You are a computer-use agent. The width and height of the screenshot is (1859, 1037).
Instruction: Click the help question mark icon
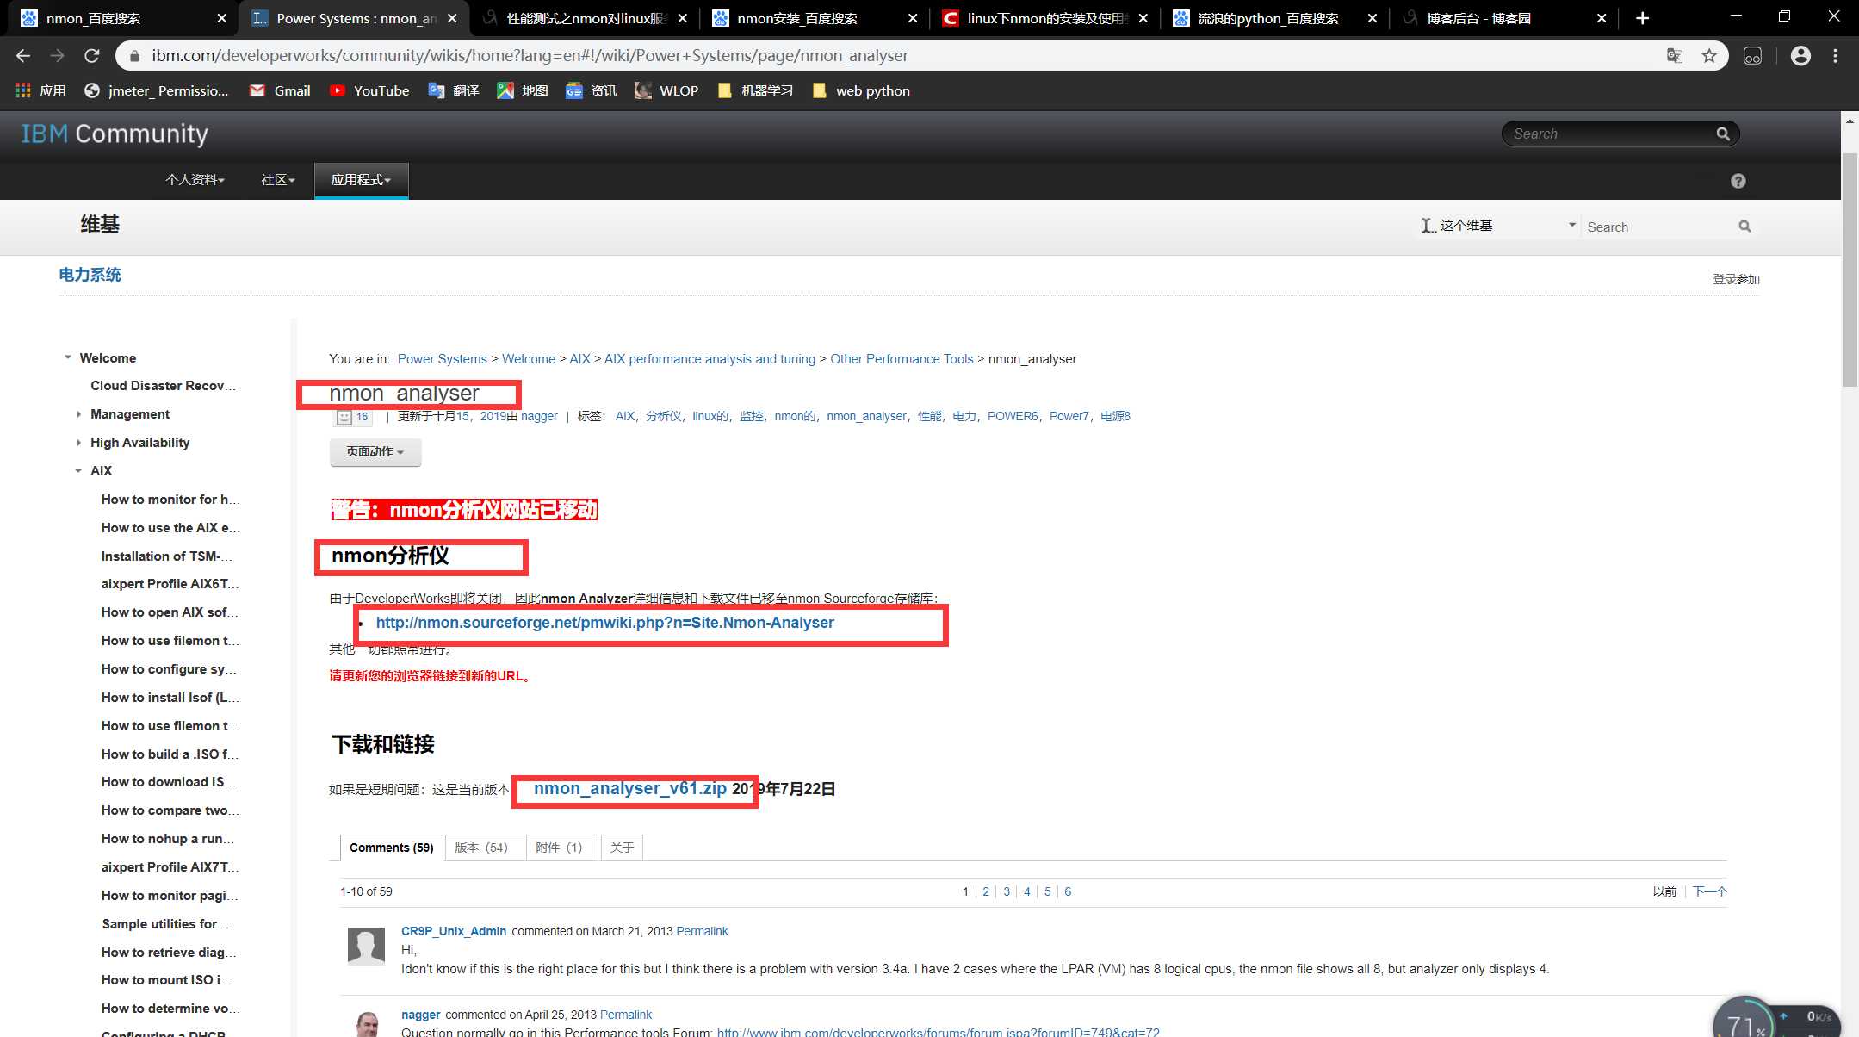1738,181
